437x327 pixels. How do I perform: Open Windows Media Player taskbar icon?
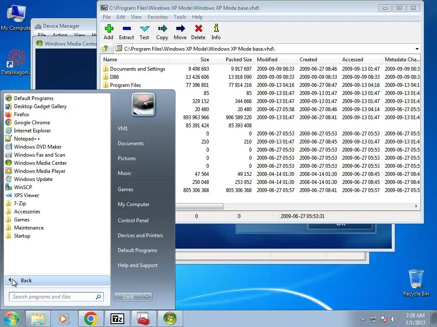64,318
